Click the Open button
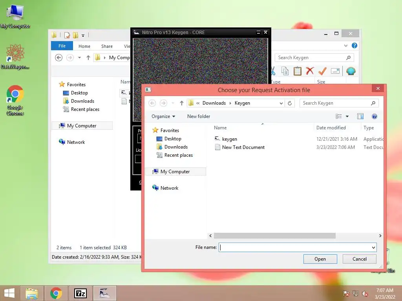The height and width of the screenshot is (301, 402). (x=320, y=259)
